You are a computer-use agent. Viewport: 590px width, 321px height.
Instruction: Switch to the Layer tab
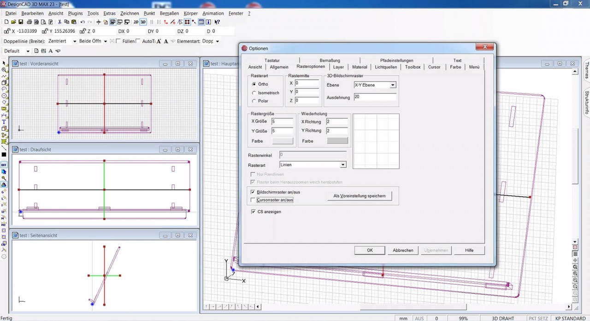338,67
